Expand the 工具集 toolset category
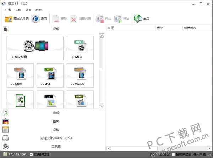The height and width of the screenshot is (158, 213). tap(53, 146)
